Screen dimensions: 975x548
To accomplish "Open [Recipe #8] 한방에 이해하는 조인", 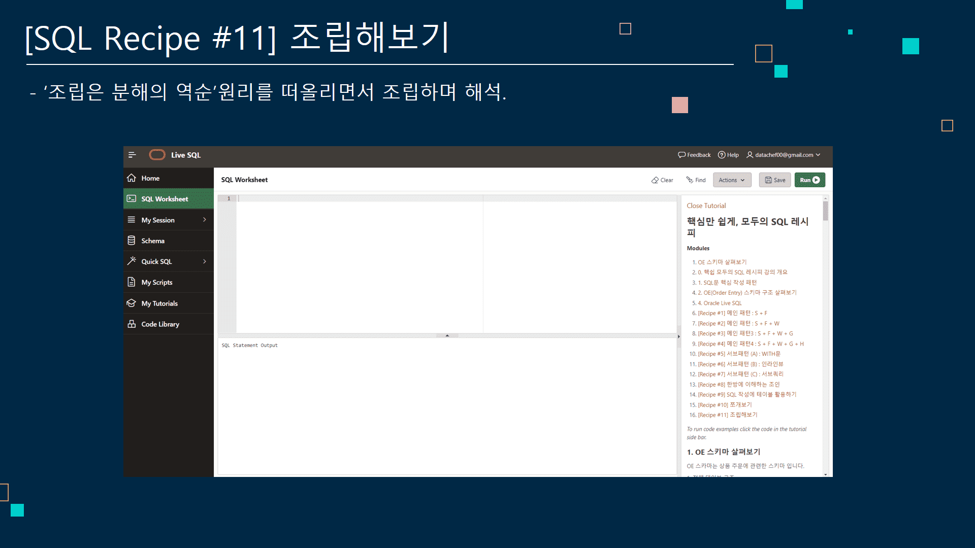I will tap(738, 384).
